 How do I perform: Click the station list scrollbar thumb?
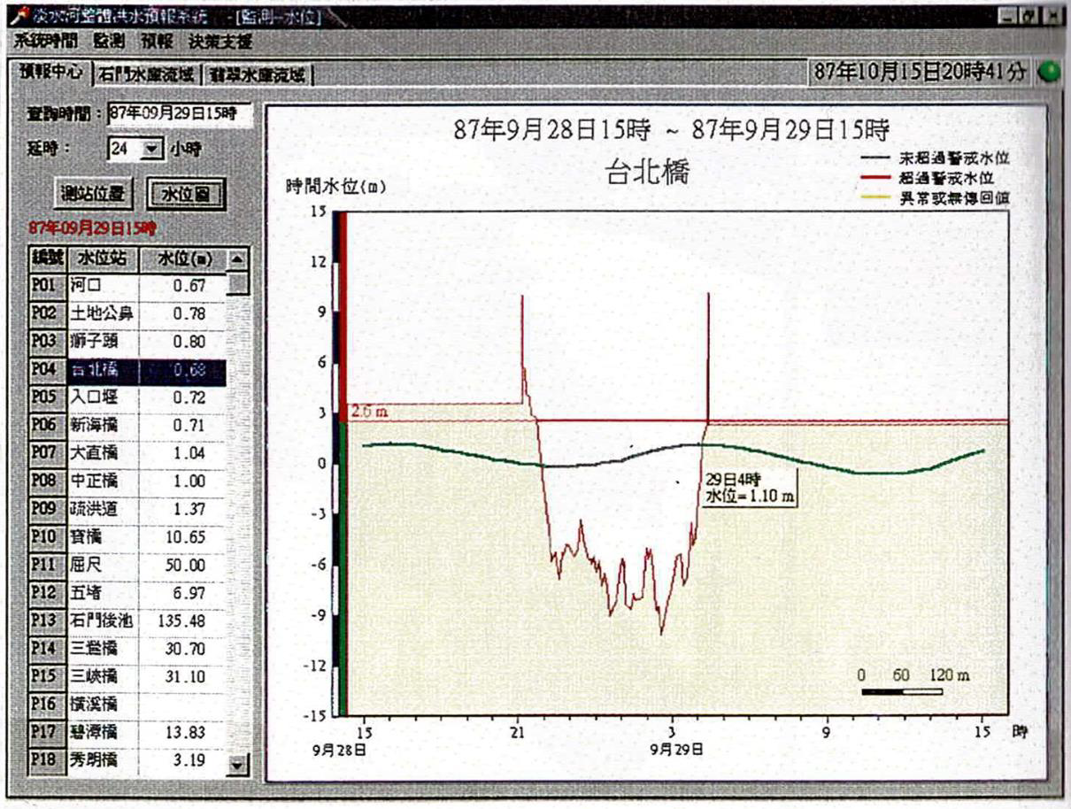coord(237,283)
